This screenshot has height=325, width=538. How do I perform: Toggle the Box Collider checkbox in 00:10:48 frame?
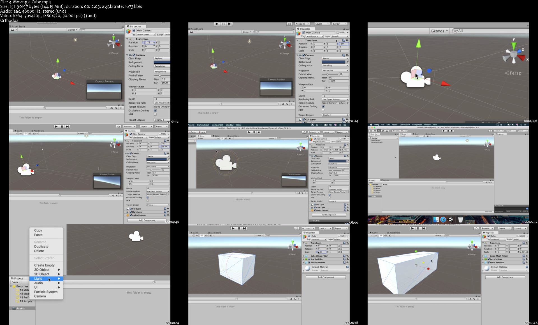click(488, 259)
